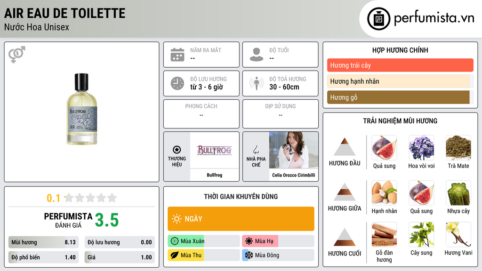Click the Dịp sử dụng info box
Screen dimensions: 482x271
point(281,114)
